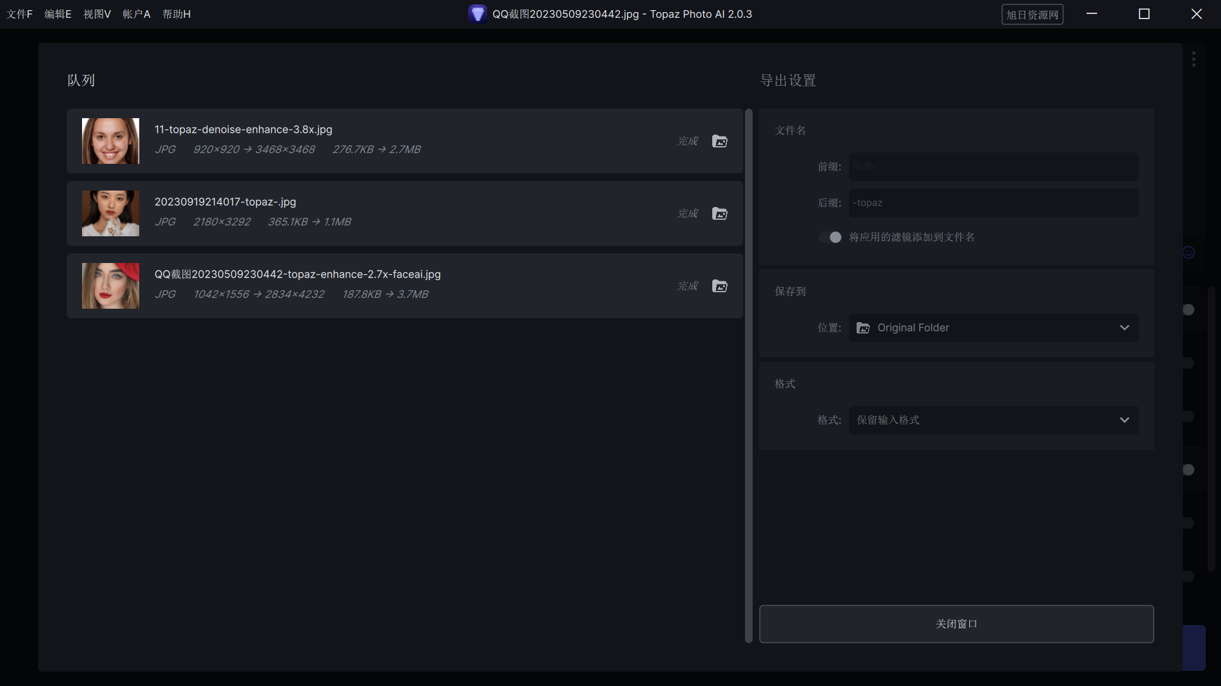Click resolution text 1042×1556 → 2834×4232
Screen dimensions: 1221x686
click(x=259, y=294)
